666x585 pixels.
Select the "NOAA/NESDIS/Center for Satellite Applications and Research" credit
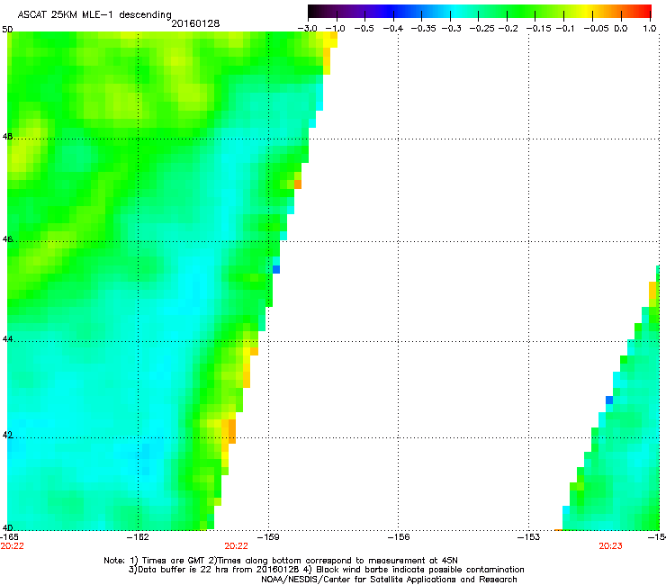[389, 580]
